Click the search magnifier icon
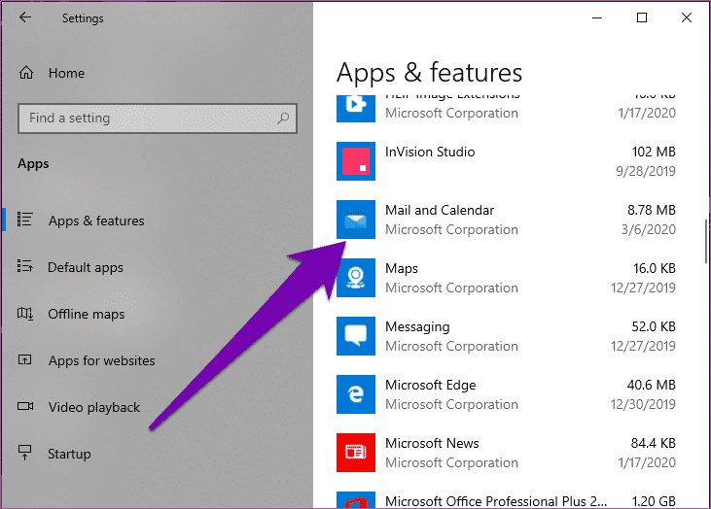This screenshot has width=711, height=509. pyautogui.click(x=283, y=119)
